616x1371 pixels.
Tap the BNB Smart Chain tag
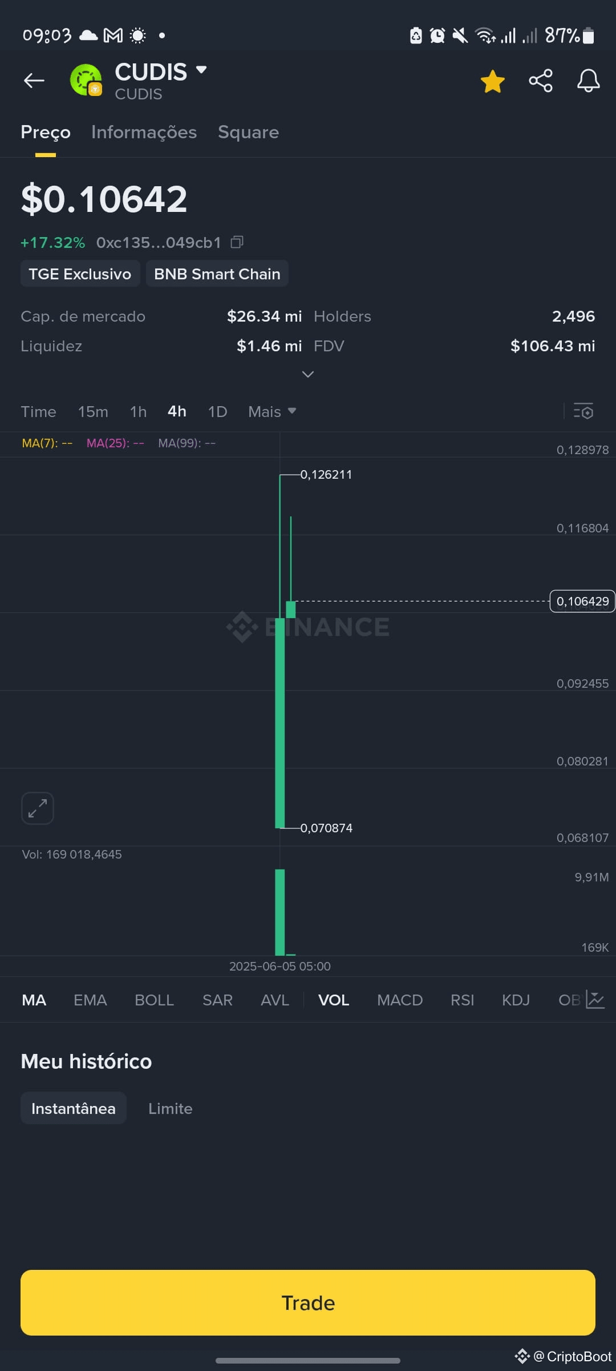pyautogui.click(x=217, y=274)
